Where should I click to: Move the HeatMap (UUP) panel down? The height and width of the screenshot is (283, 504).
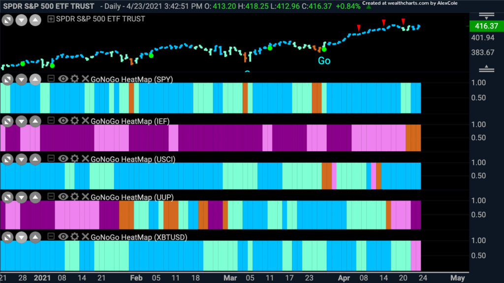21,197
